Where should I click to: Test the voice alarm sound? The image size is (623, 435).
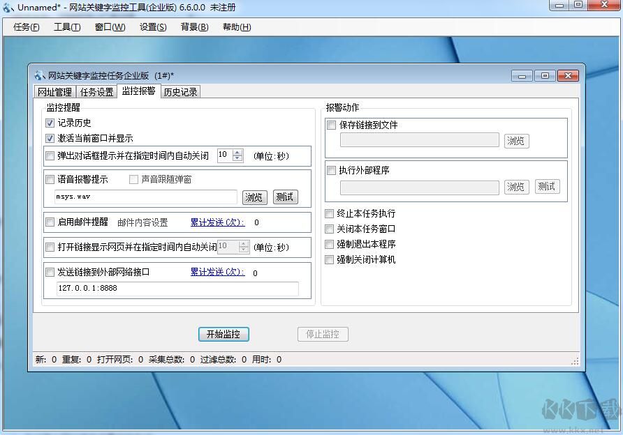285,197
